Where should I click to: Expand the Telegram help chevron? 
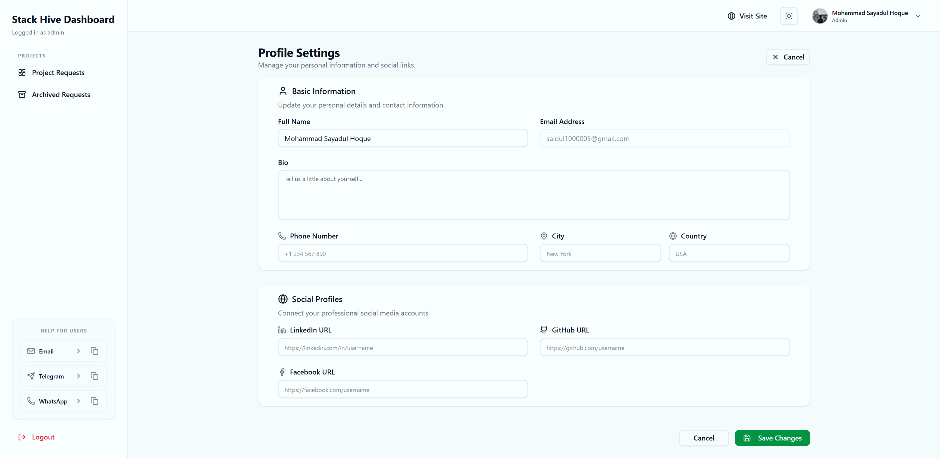click(78, 376)
